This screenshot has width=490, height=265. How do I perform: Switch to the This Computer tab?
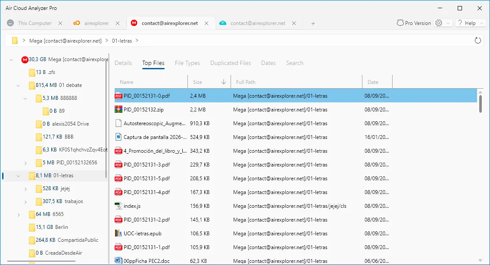34,23
